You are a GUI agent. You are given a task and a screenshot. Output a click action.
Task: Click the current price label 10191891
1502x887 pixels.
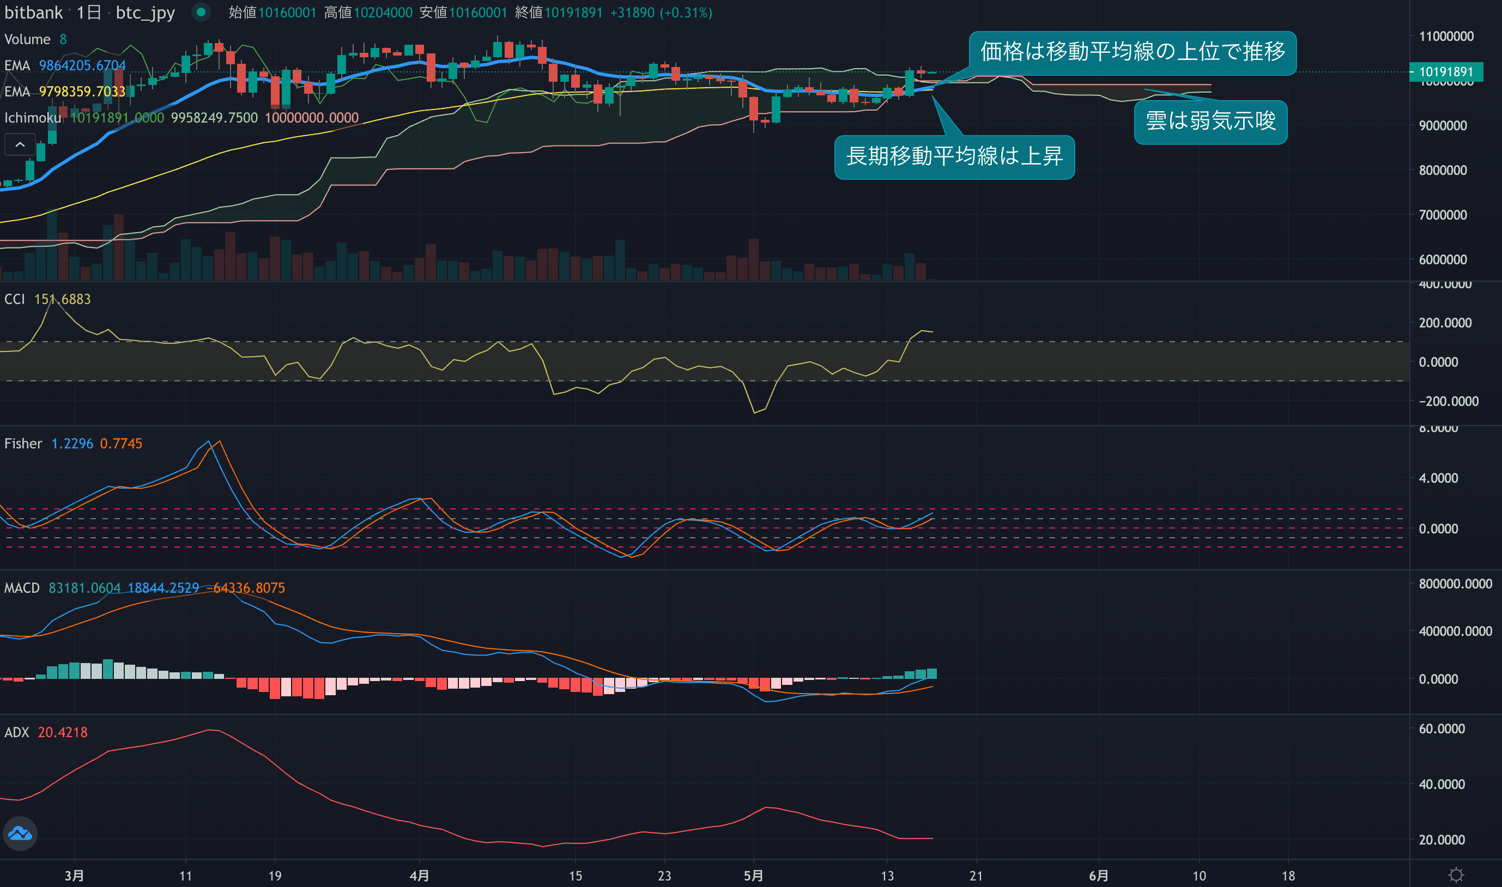click(x=1445, y=72)
